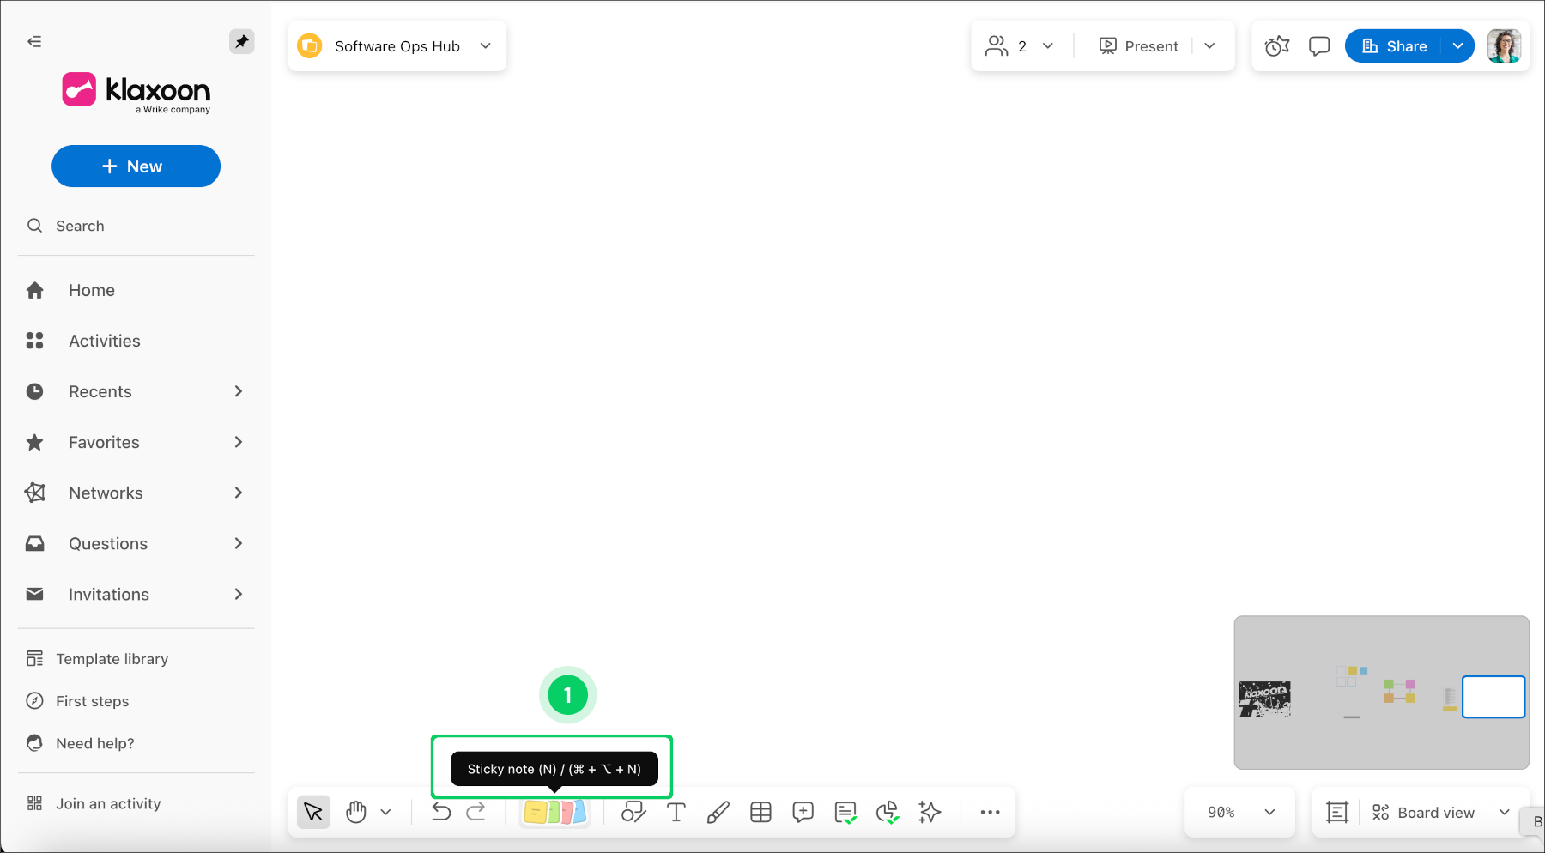Screen dimensions: 1545x853
Task: Open the zoom level dropdown
Action: [1239, 812]
